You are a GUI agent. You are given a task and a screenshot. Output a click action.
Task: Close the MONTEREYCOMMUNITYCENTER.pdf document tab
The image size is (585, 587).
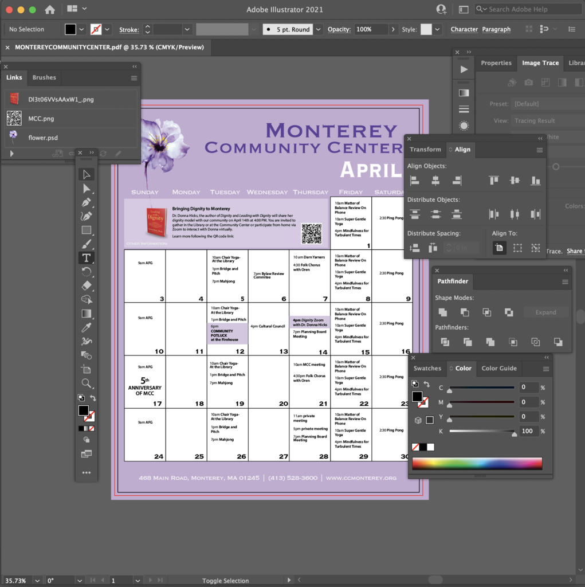[7, 48]
